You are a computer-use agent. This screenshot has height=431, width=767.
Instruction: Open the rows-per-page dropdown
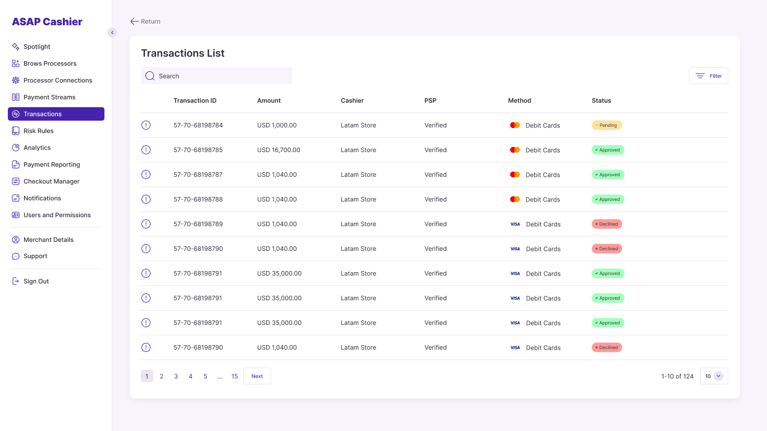click(714, 376)
